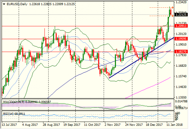189x129 pixels.
Task: Click the 1.19010 price scale value
Action: pyautogui.click(x=181, y=45)
